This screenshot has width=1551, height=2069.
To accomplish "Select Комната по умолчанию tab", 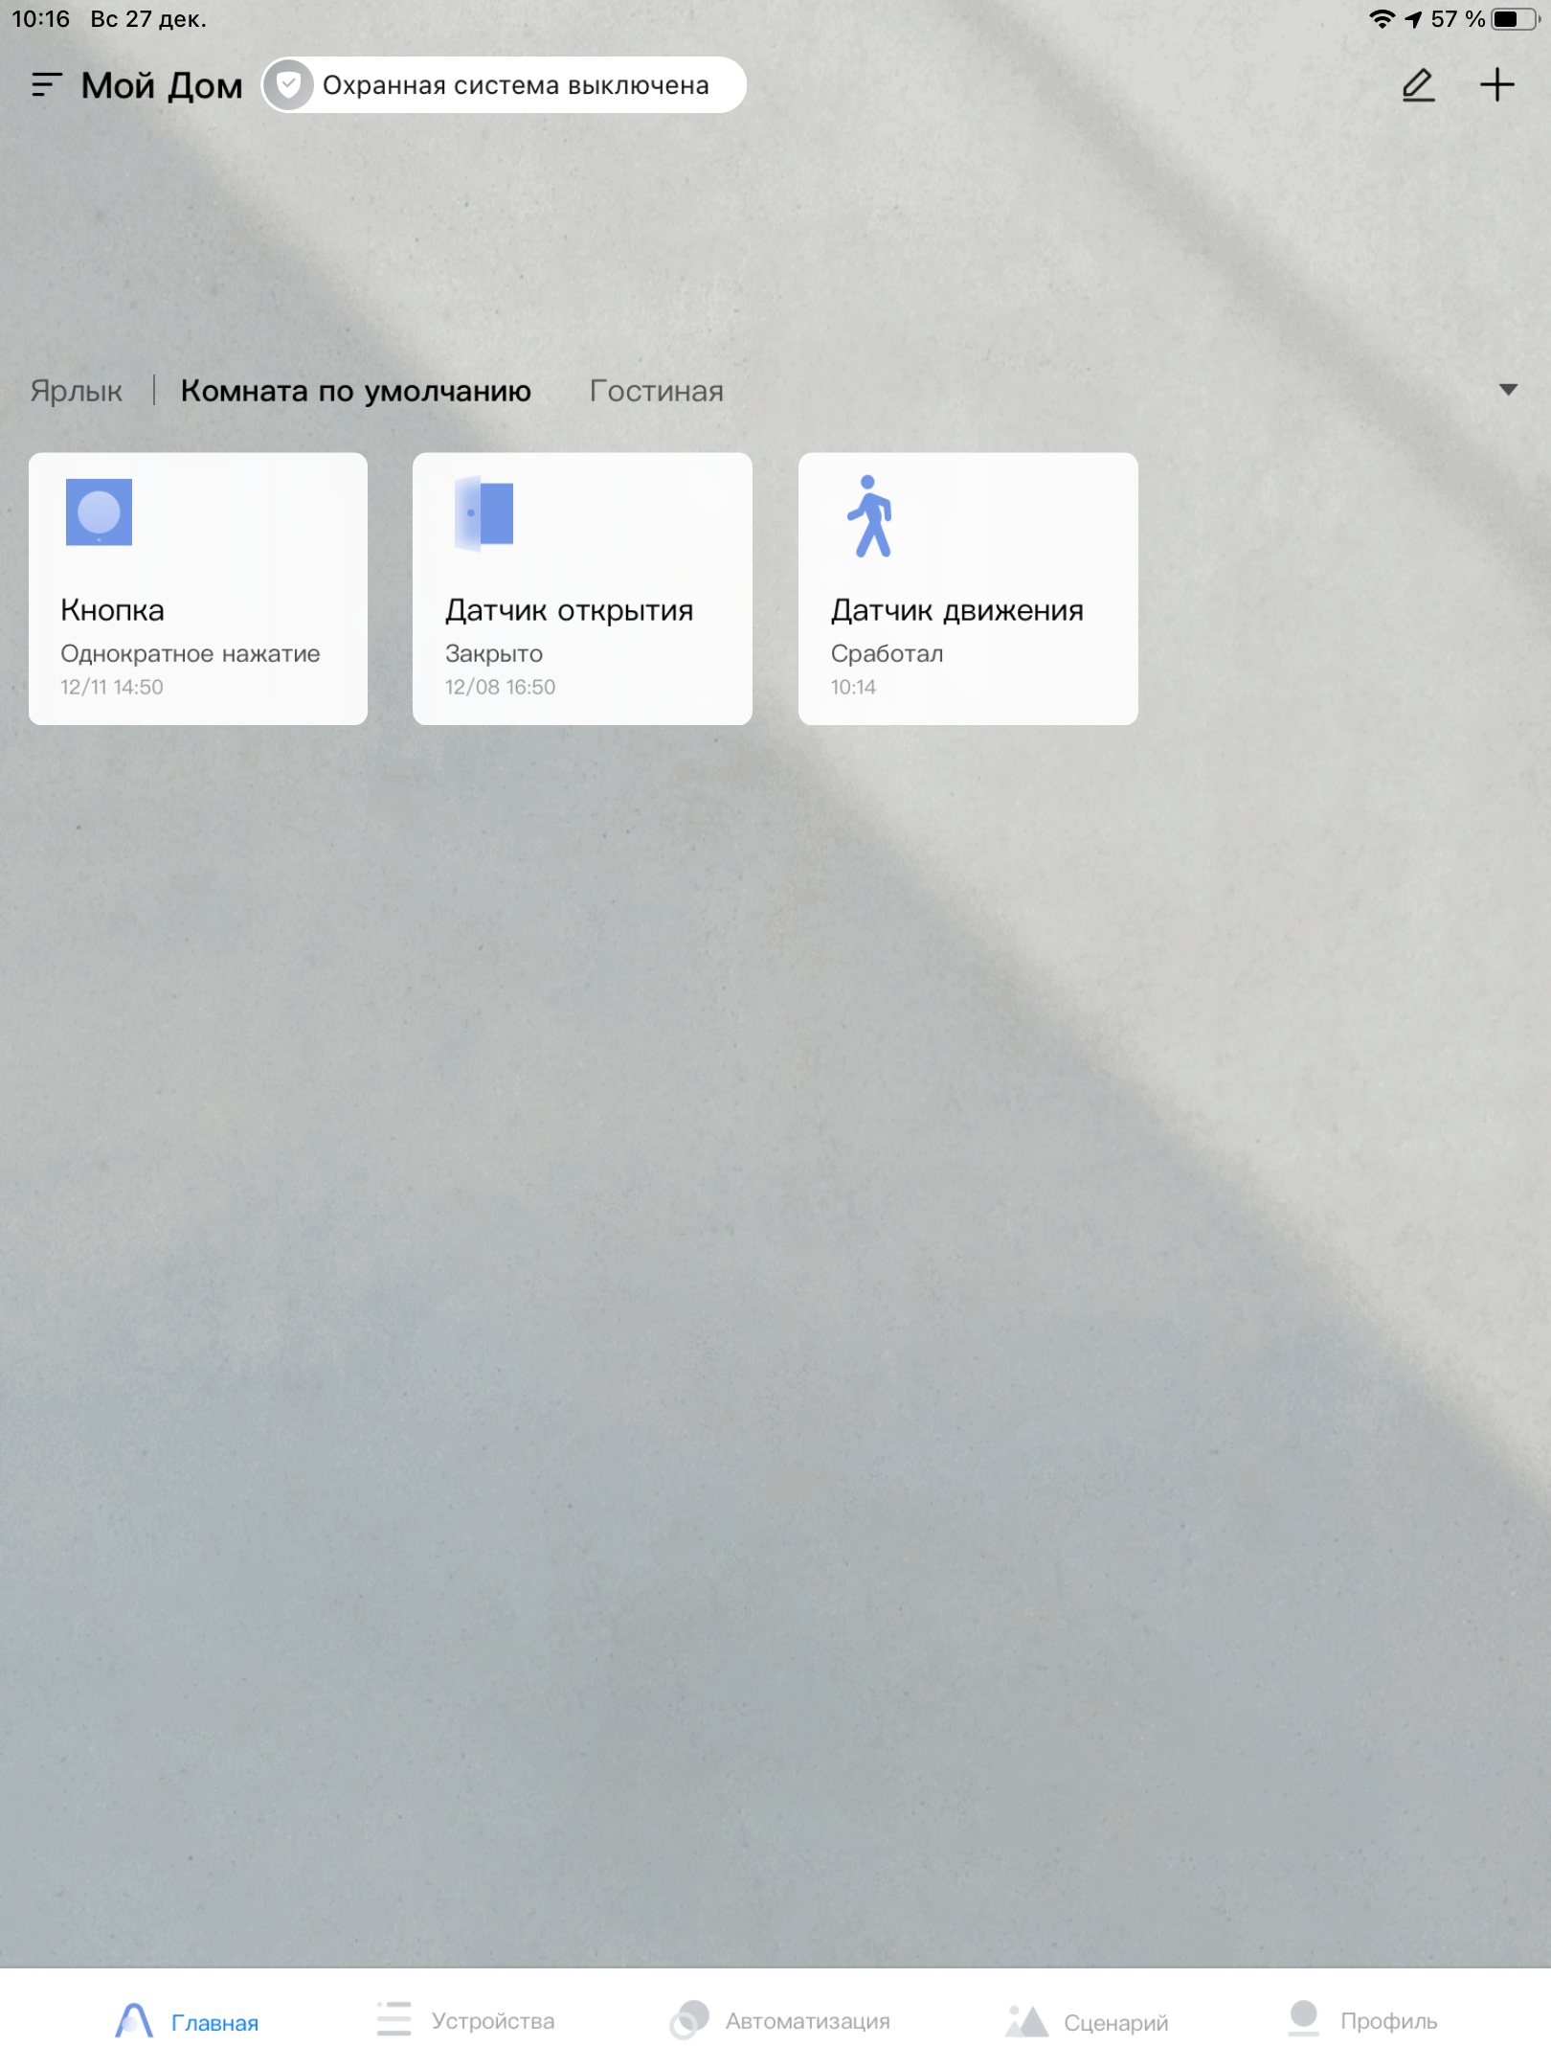I will tap(355, 391).
